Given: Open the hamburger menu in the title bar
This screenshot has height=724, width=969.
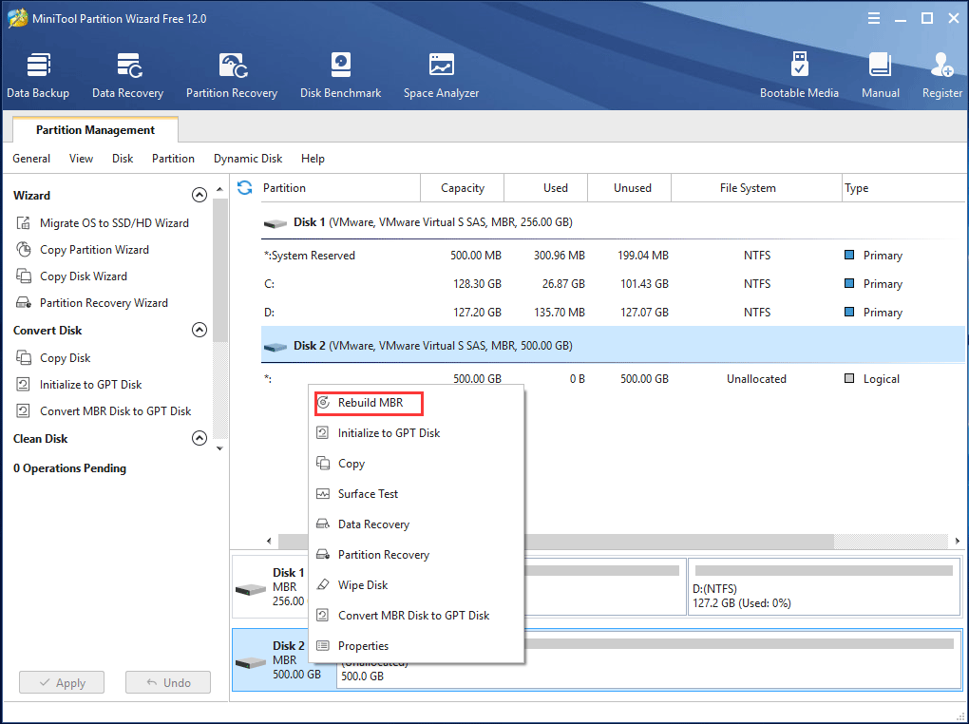Looking at the screenshot, I should pyautogui.click(x=873, y=17).
